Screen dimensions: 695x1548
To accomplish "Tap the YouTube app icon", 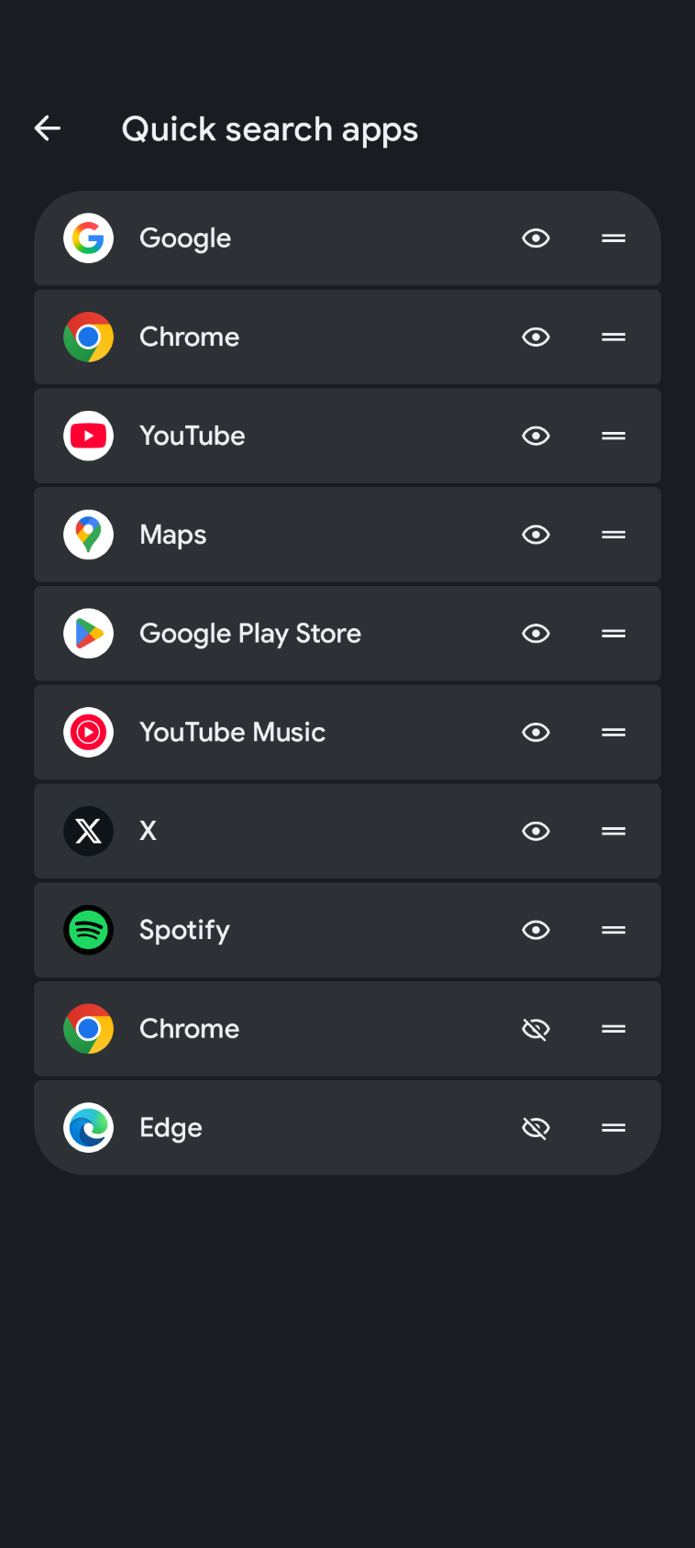I will tap(88, 436).
